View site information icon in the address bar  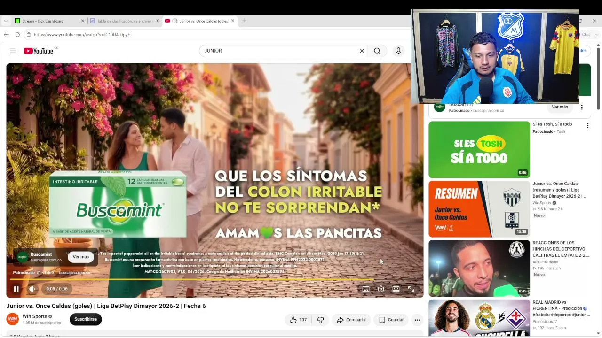[x=29, y=34]
